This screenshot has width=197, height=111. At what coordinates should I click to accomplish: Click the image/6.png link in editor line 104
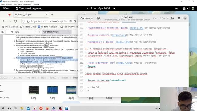click(119, 35)
